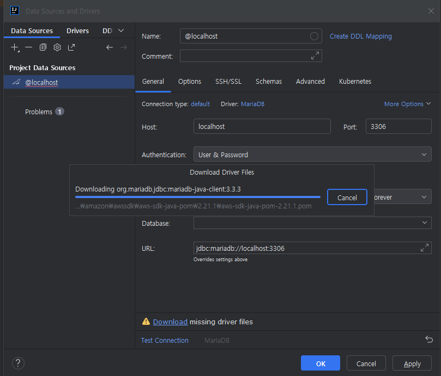Change connection type default link
441x376 pixels.
point(200,104)
